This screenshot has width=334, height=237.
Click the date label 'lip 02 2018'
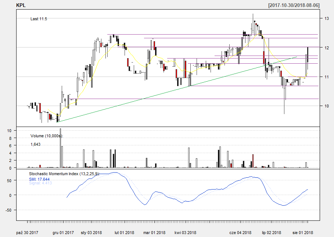272,233
